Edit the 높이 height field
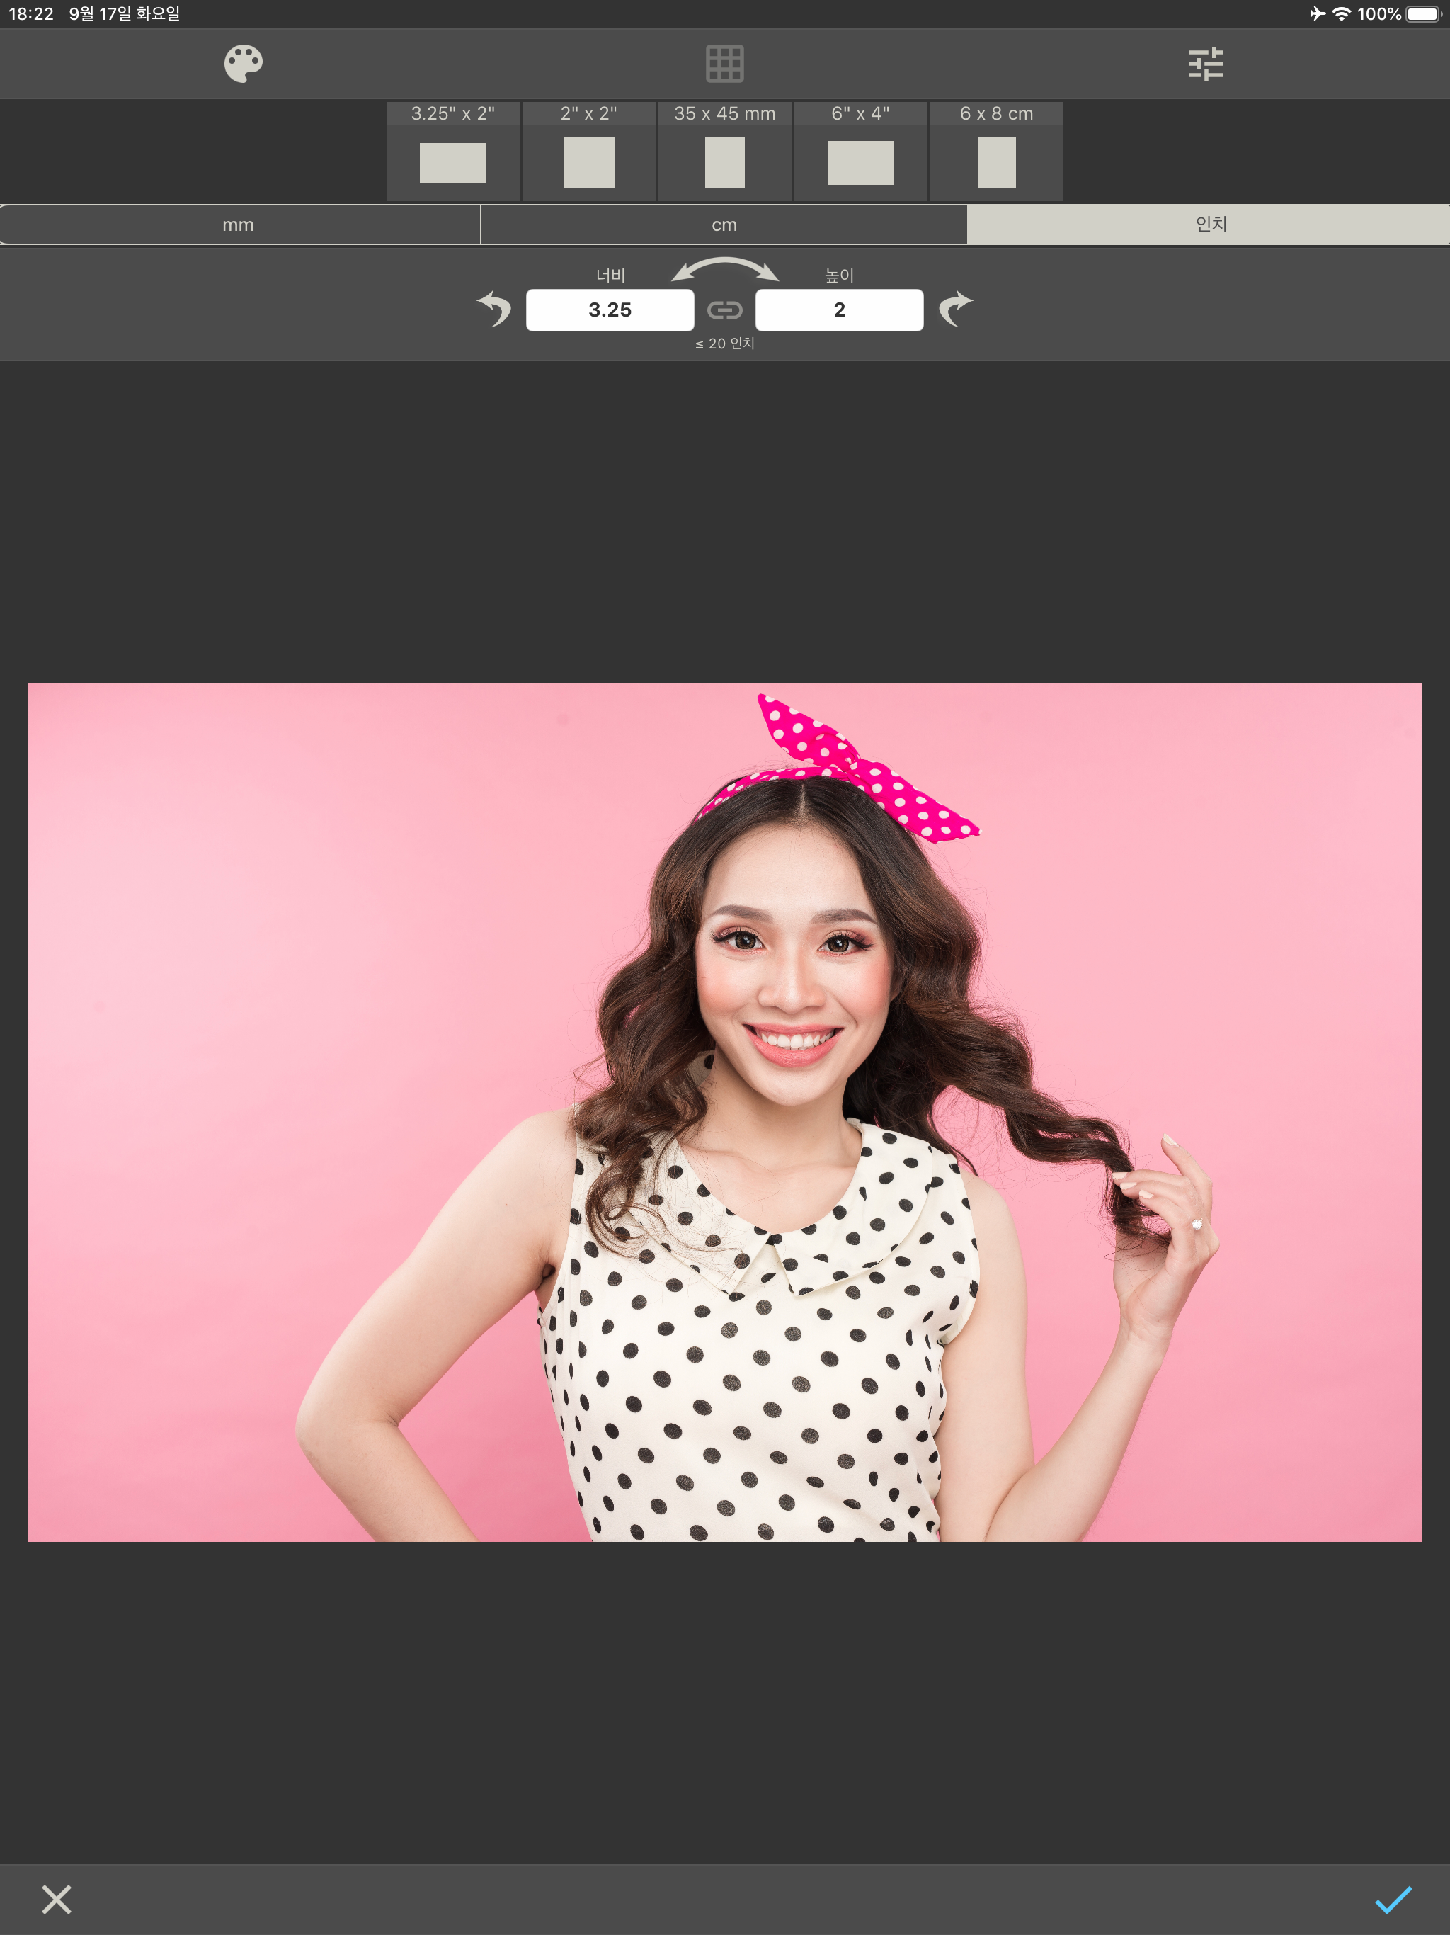Viewport: 1450px width, 1935px height. click(x=840, y=310)
